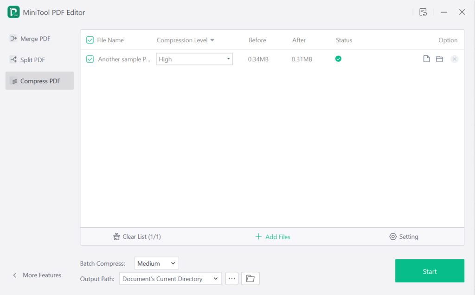The width and height of the screenshot is (475, 295).
Task: Click the Option column header
Action: click(448, 40)
